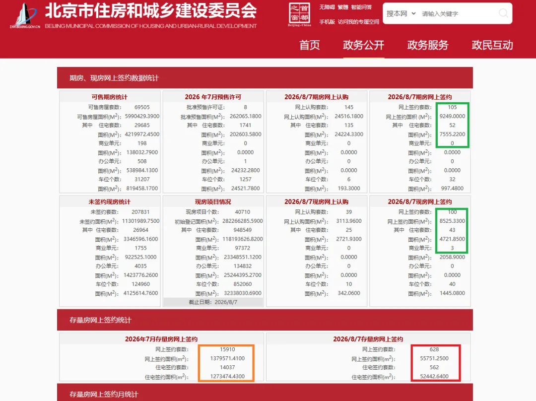Open 访问我的专属空间 link
536x401 pixels.
click(x=358, y=21)
